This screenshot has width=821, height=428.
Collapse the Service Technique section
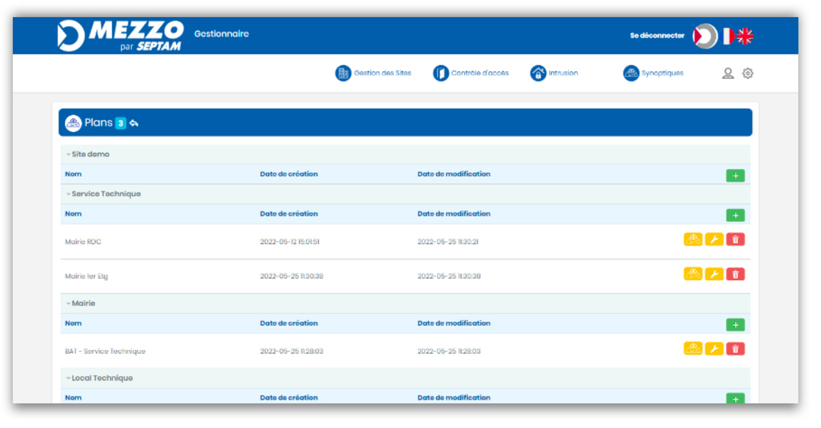68,194
